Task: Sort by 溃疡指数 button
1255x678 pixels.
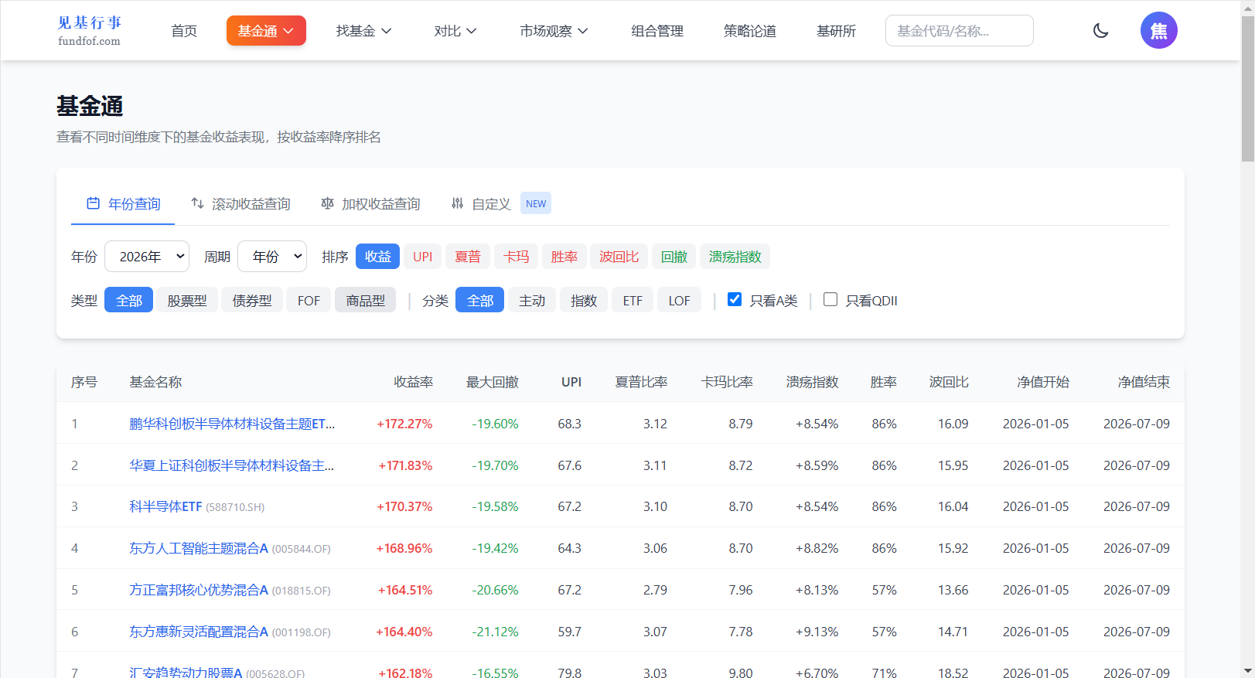Action: (x=735, y=257)
